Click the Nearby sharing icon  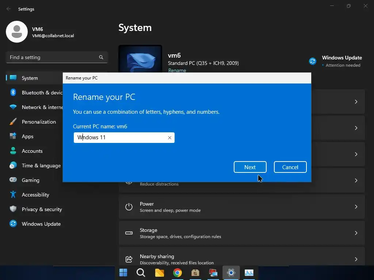click(x=129, y=259)
